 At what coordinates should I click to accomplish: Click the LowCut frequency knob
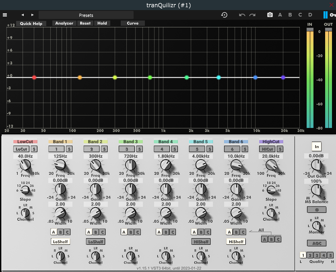pyautogui.click(x=25, y=165)
